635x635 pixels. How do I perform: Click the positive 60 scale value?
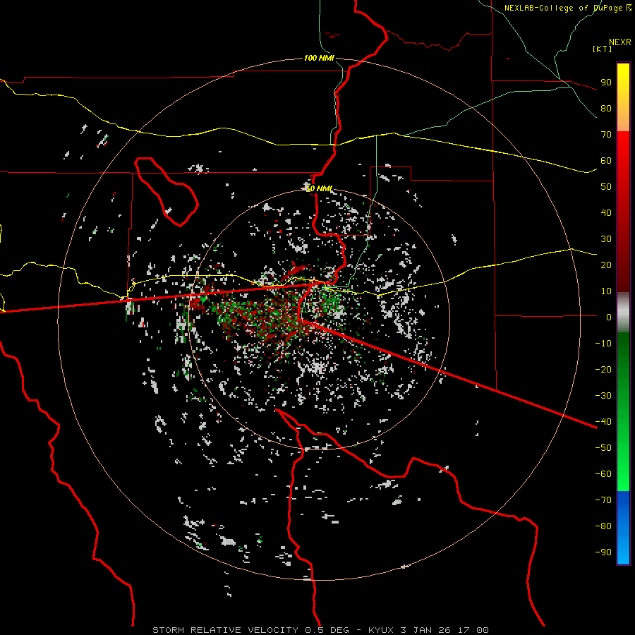[x=606, y=160]
